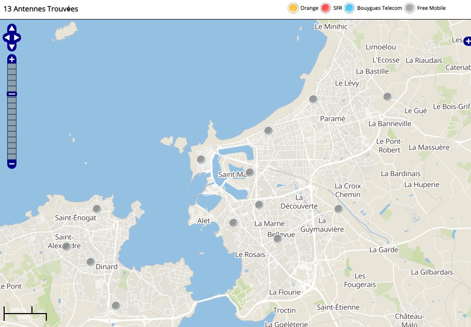Click the La Huperie place label
This screenshot has height=327, width=471.
[422, 185]
